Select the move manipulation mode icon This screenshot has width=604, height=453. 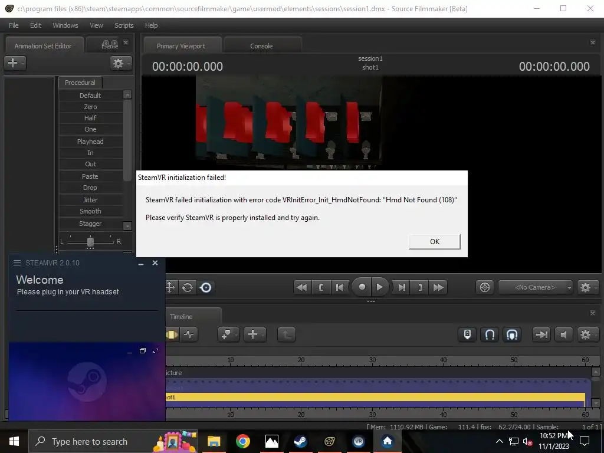pyautogui.click(x=170, y=287)
